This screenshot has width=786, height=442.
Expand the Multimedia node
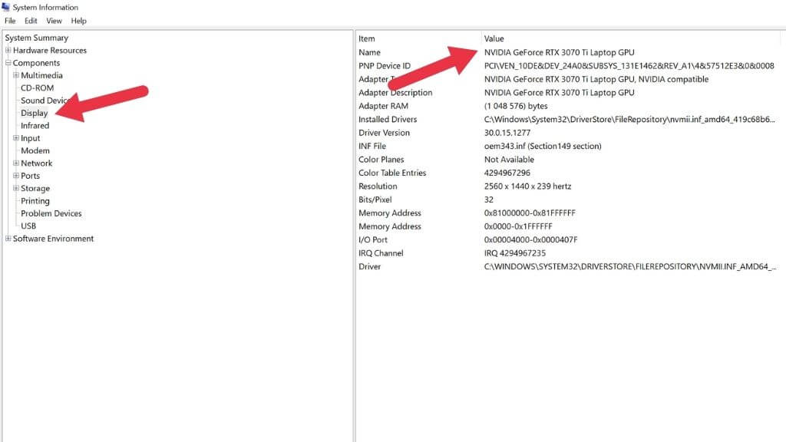16,75
